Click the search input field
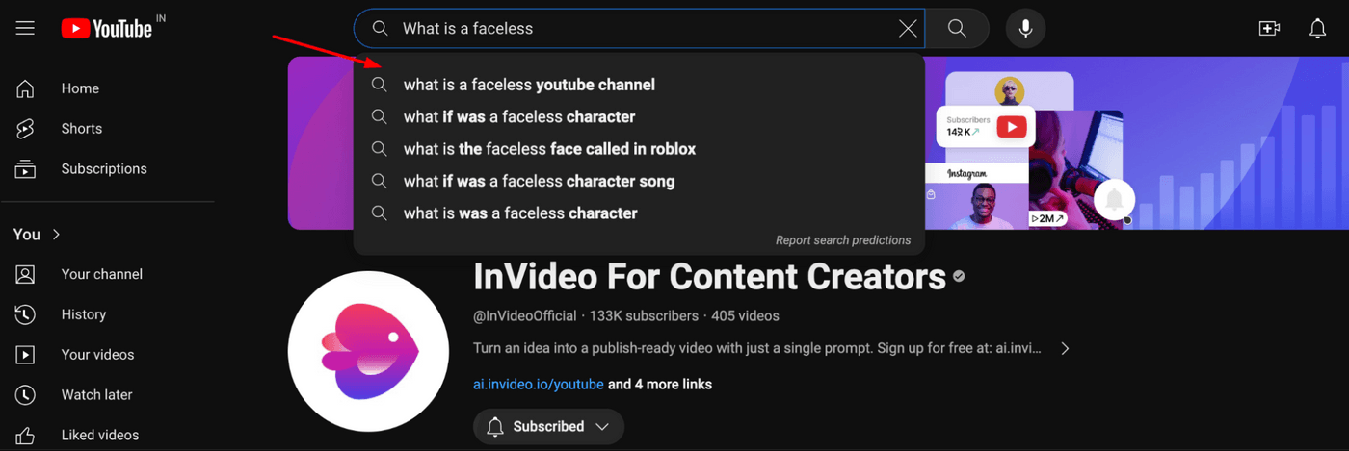Image resolution: width=1349 pixels, height=451 pixels. 636,29
